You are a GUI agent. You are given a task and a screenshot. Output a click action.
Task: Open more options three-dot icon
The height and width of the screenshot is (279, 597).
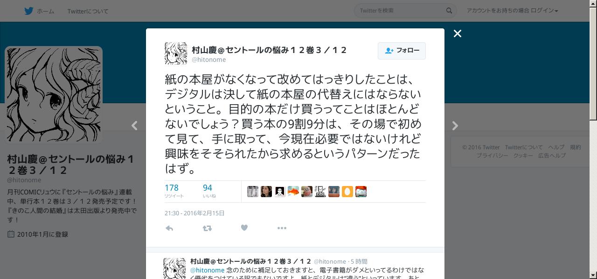[x=282, y=228]
